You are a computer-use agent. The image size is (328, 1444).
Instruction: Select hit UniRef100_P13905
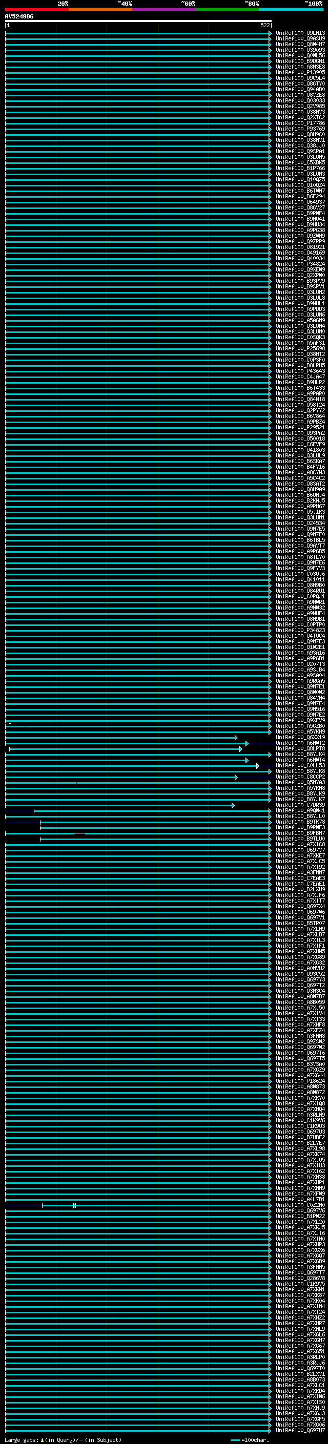(x=300, y=72)
